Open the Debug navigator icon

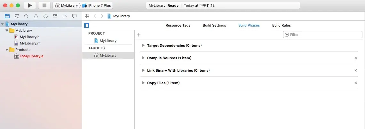pyautogui.click(x=55, y=16)
